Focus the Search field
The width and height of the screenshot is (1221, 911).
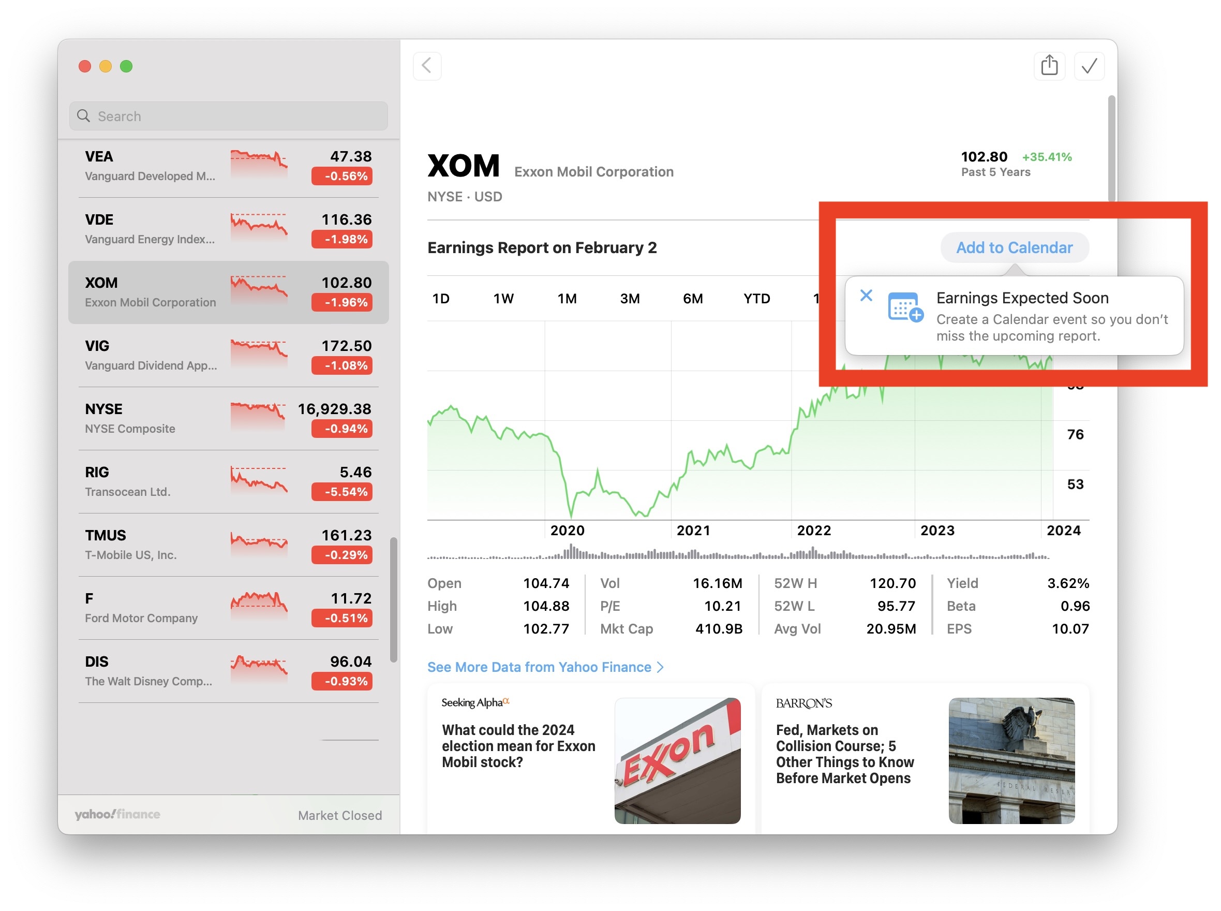228,116
